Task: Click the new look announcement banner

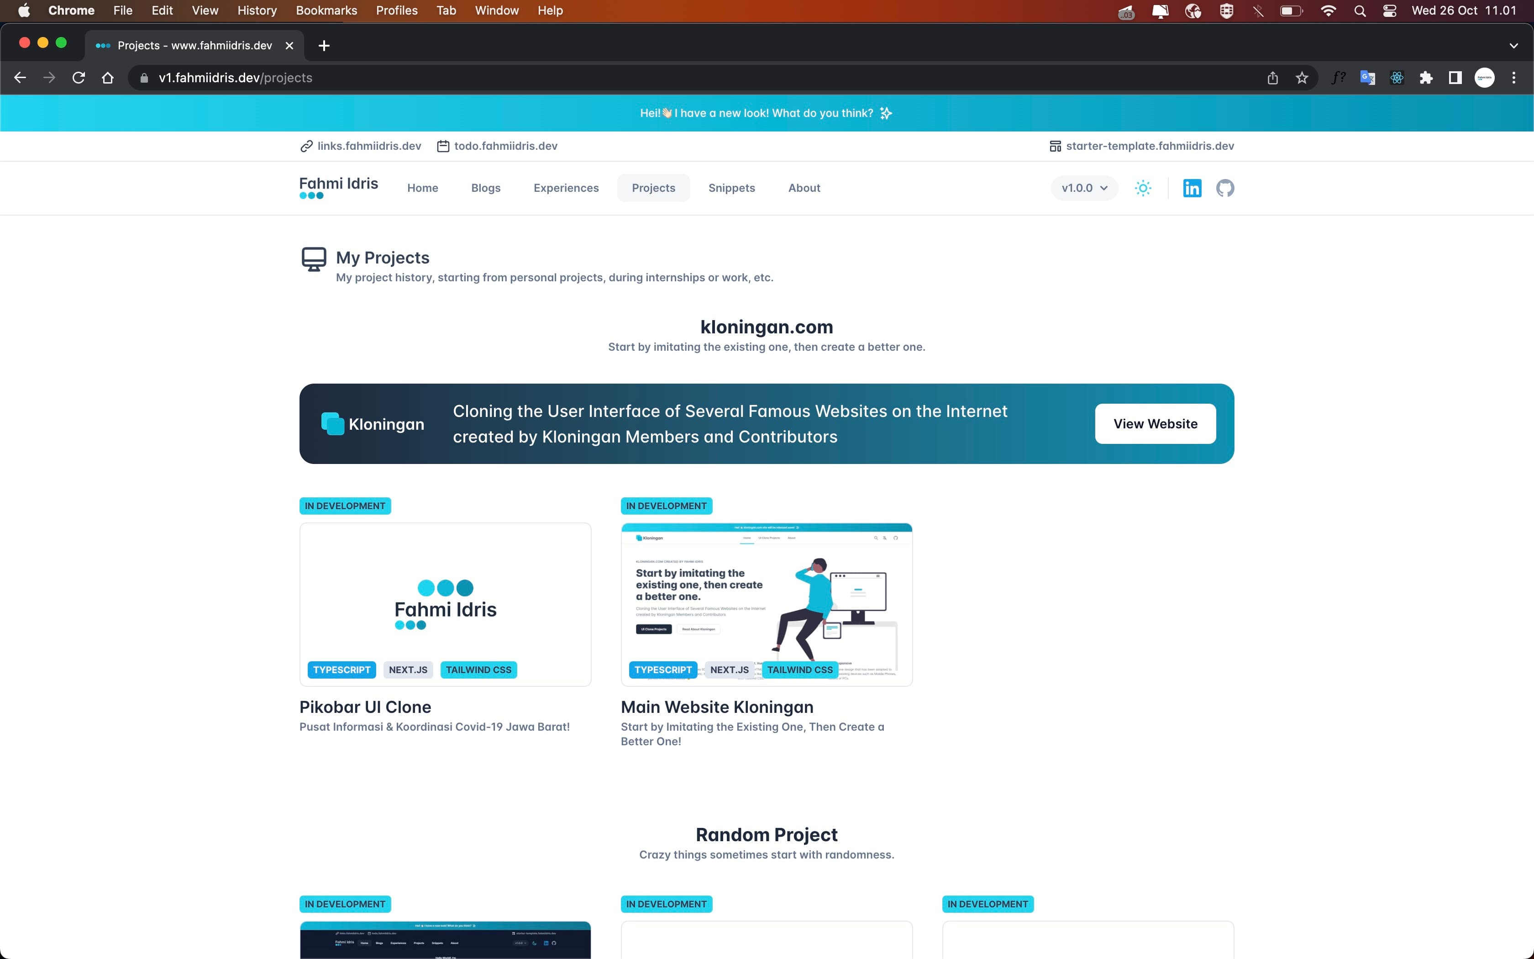Action: tap(767, 113)
